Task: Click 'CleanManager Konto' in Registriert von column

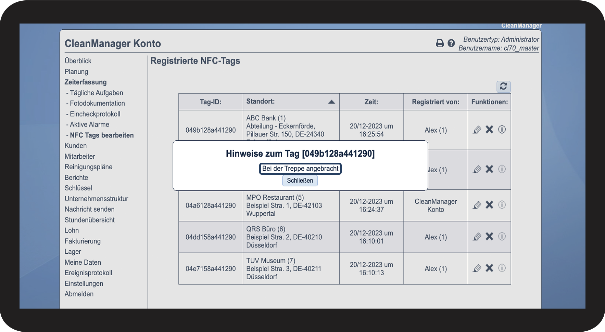Action: pyautogui.click(x=436, y=205)
